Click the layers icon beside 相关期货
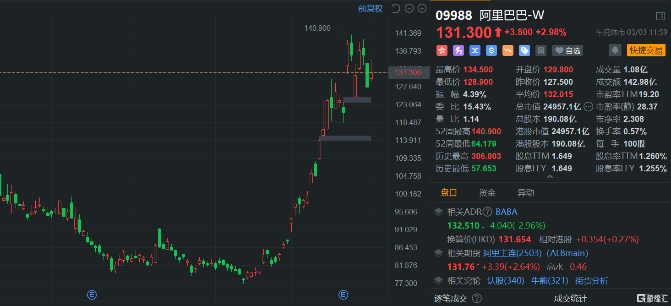Image resolution: width=671 pixels, height=306 pixels. tap(438, 253)
